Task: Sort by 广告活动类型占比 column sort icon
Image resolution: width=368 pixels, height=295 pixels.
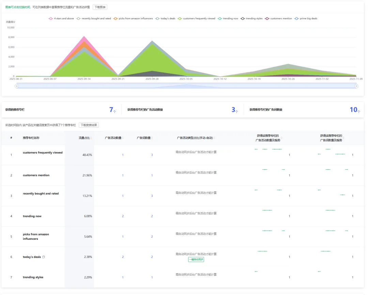Action: tap(214, 138)
